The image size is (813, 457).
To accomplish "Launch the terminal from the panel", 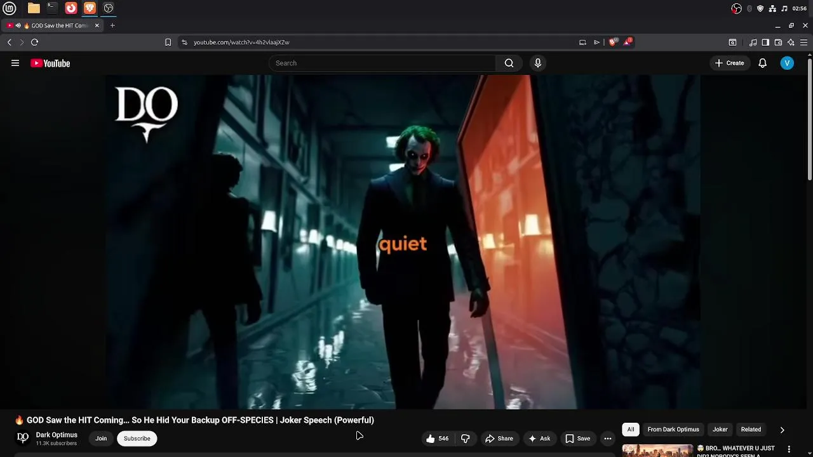I will (52, 8).
